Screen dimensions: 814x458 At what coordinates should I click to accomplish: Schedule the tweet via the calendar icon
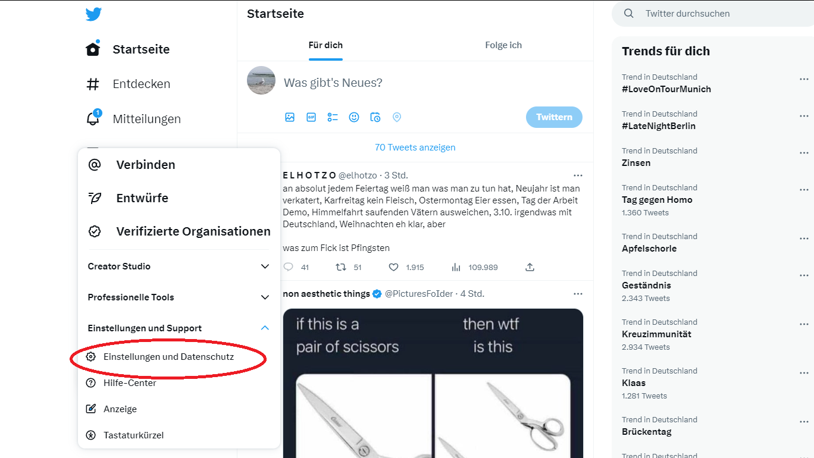coord(375,117)
